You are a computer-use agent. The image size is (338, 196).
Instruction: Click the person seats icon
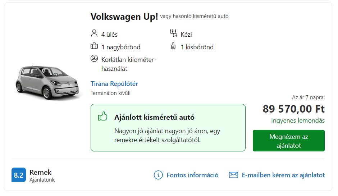(x=94, y=33)
